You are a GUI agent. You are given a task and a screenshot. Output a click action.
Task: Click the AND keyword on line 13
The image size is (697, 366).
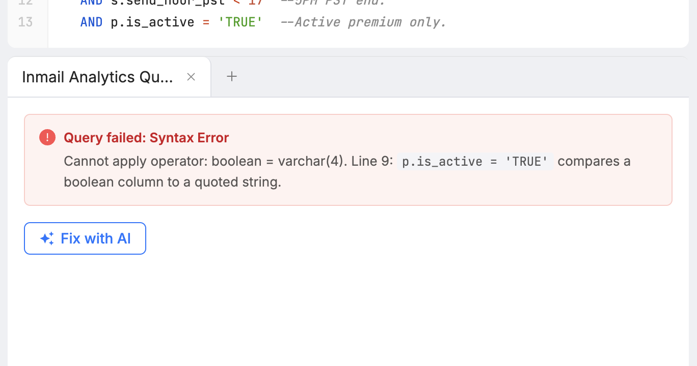click(92, 22)
